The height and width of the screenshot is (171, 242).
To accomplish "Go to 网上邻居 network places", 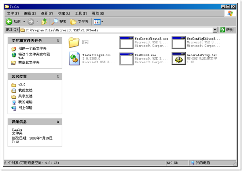I will (25, 108).
